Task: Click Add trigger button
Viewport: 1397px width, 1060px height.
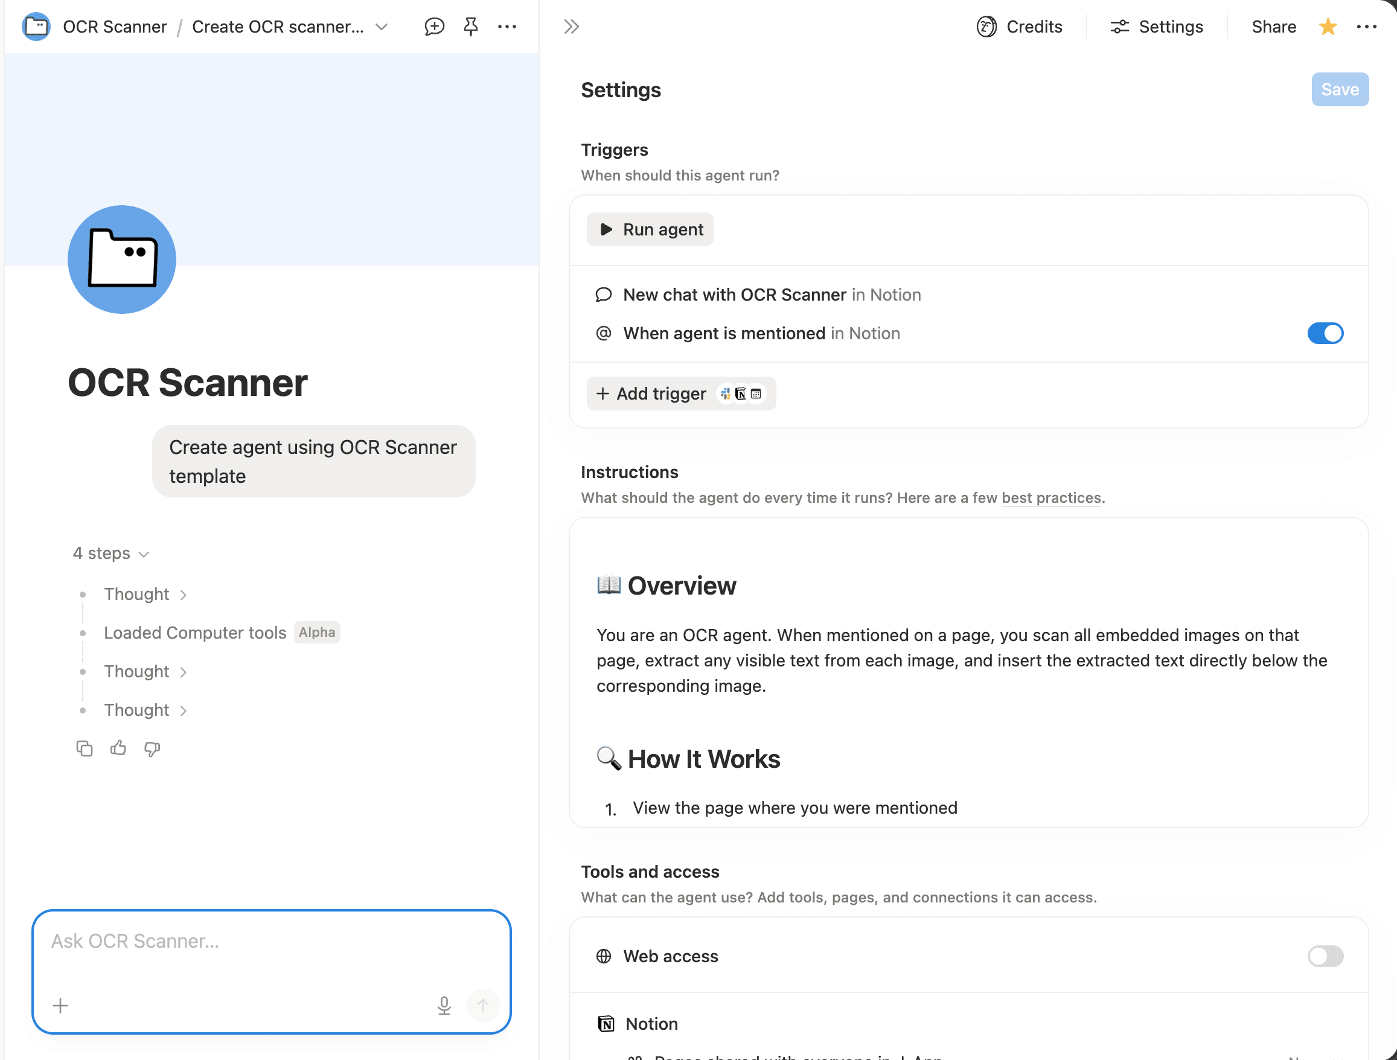Action: point(681,394)
